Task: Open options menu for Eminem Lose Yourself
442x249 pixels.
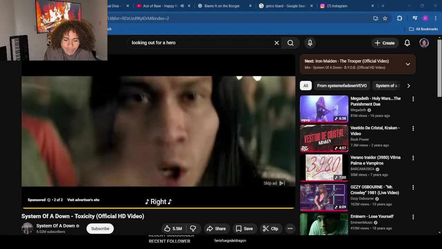Action: (413, 217)
